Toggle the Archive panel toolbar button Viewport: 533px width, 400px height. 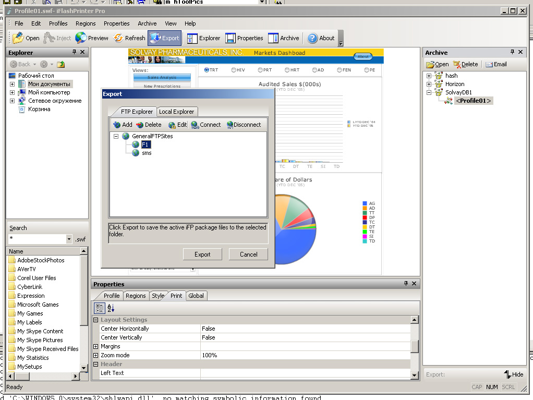pos(284,38)
